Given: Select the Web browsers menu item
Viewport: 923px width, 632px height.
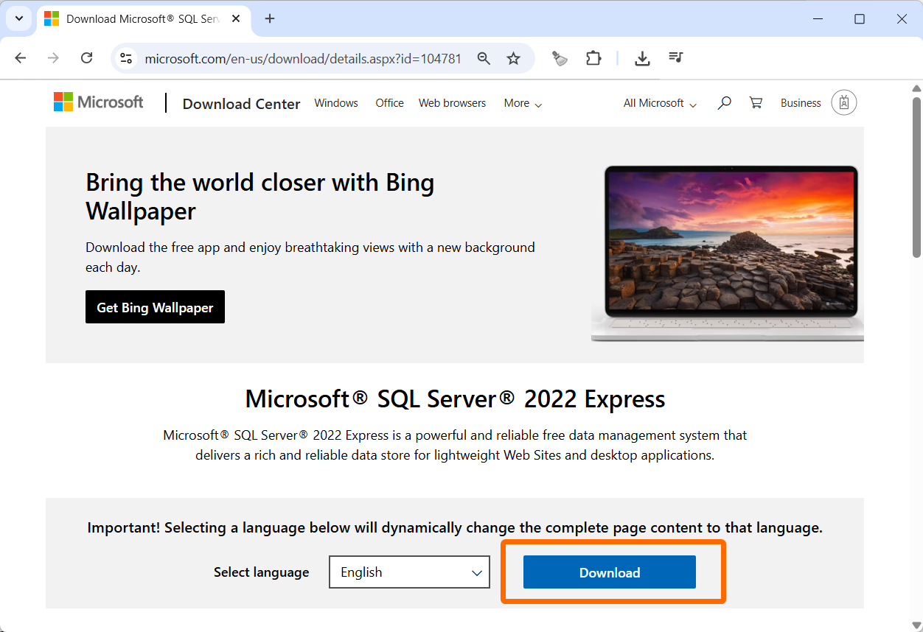Looking at the screenshot, I should (x=452, y=103).
